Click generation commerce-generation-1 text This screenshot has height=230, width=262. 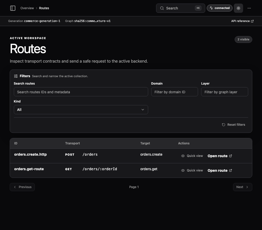click(42, 21)
